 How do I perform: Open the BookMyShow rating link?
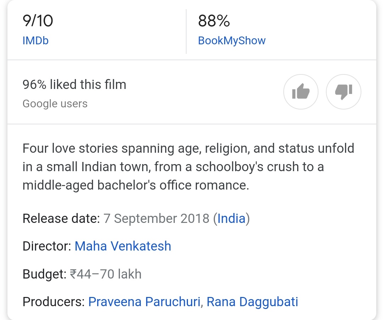(x=232, y=40)
